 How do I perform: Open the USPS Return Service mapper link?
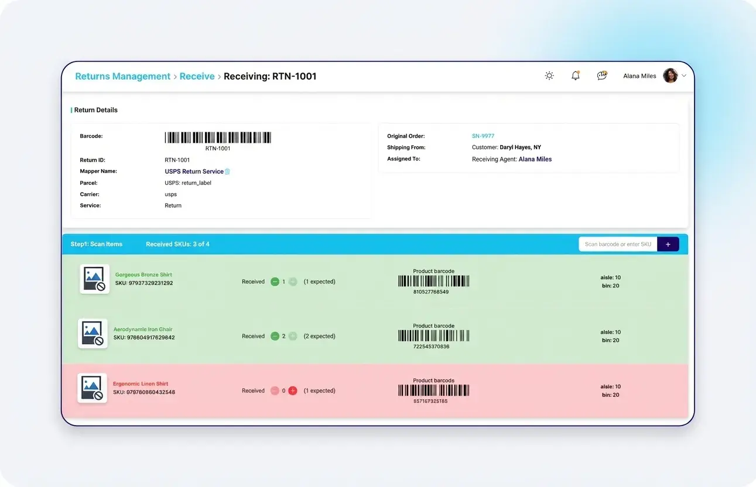[193, 172]
